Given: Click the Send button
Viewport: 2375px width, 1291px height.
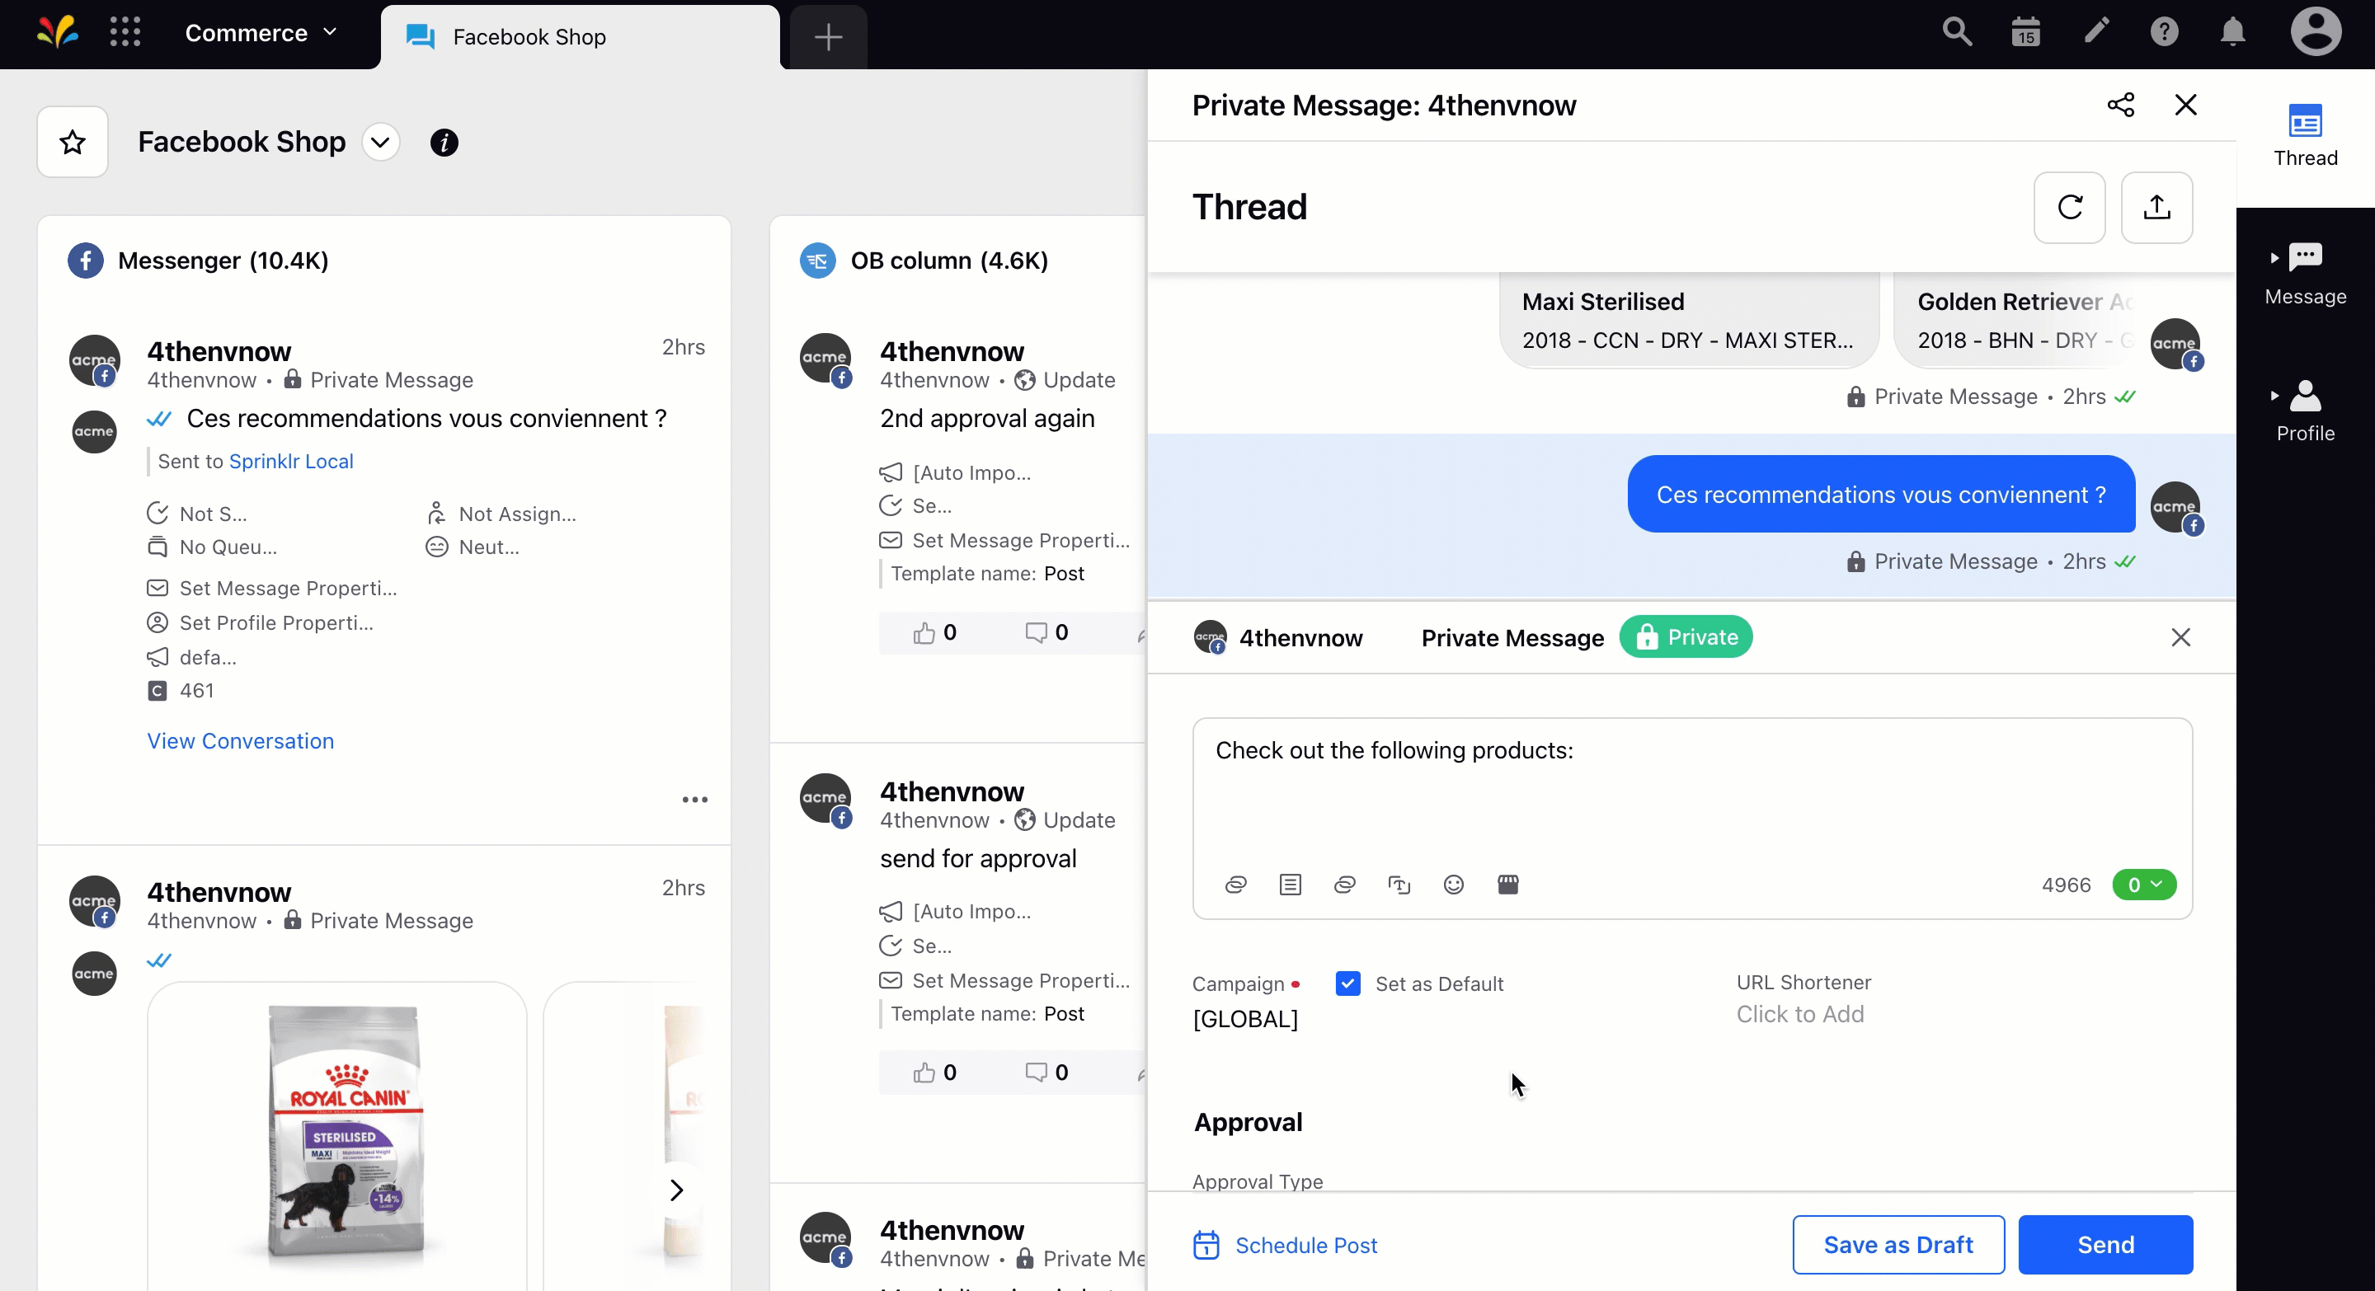Looking at the screenshot, I should pyautogui.click(x=2105, y=1245).
